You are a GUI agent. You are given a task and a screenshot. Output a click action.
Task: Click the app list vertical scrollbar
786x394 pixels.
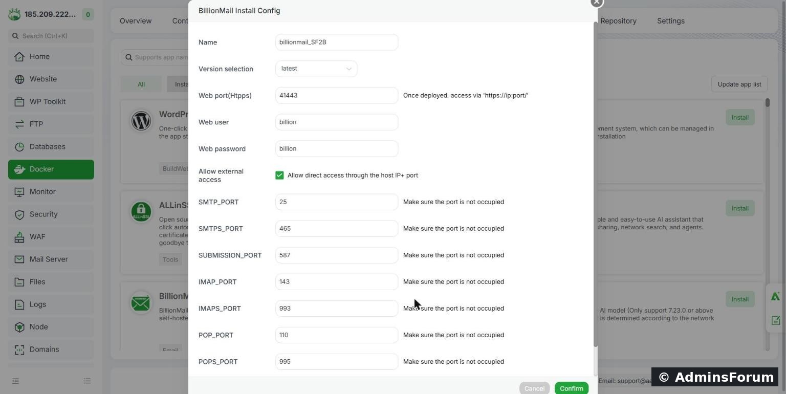(768, 103)
